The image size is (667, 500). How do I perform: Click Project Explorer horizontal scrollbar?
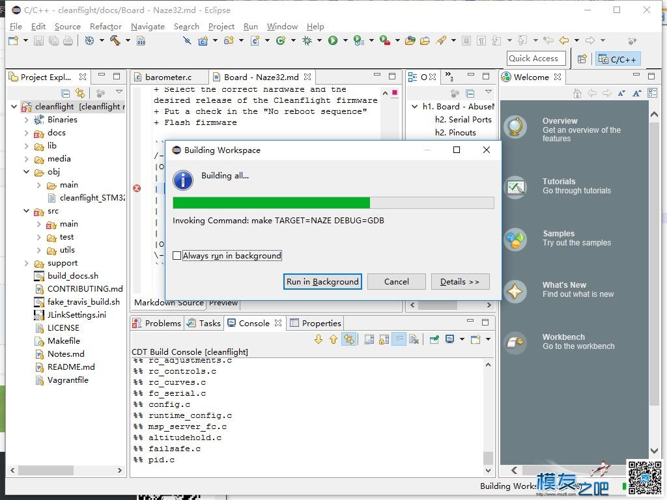pyautogui.click(x=46, y=470)
